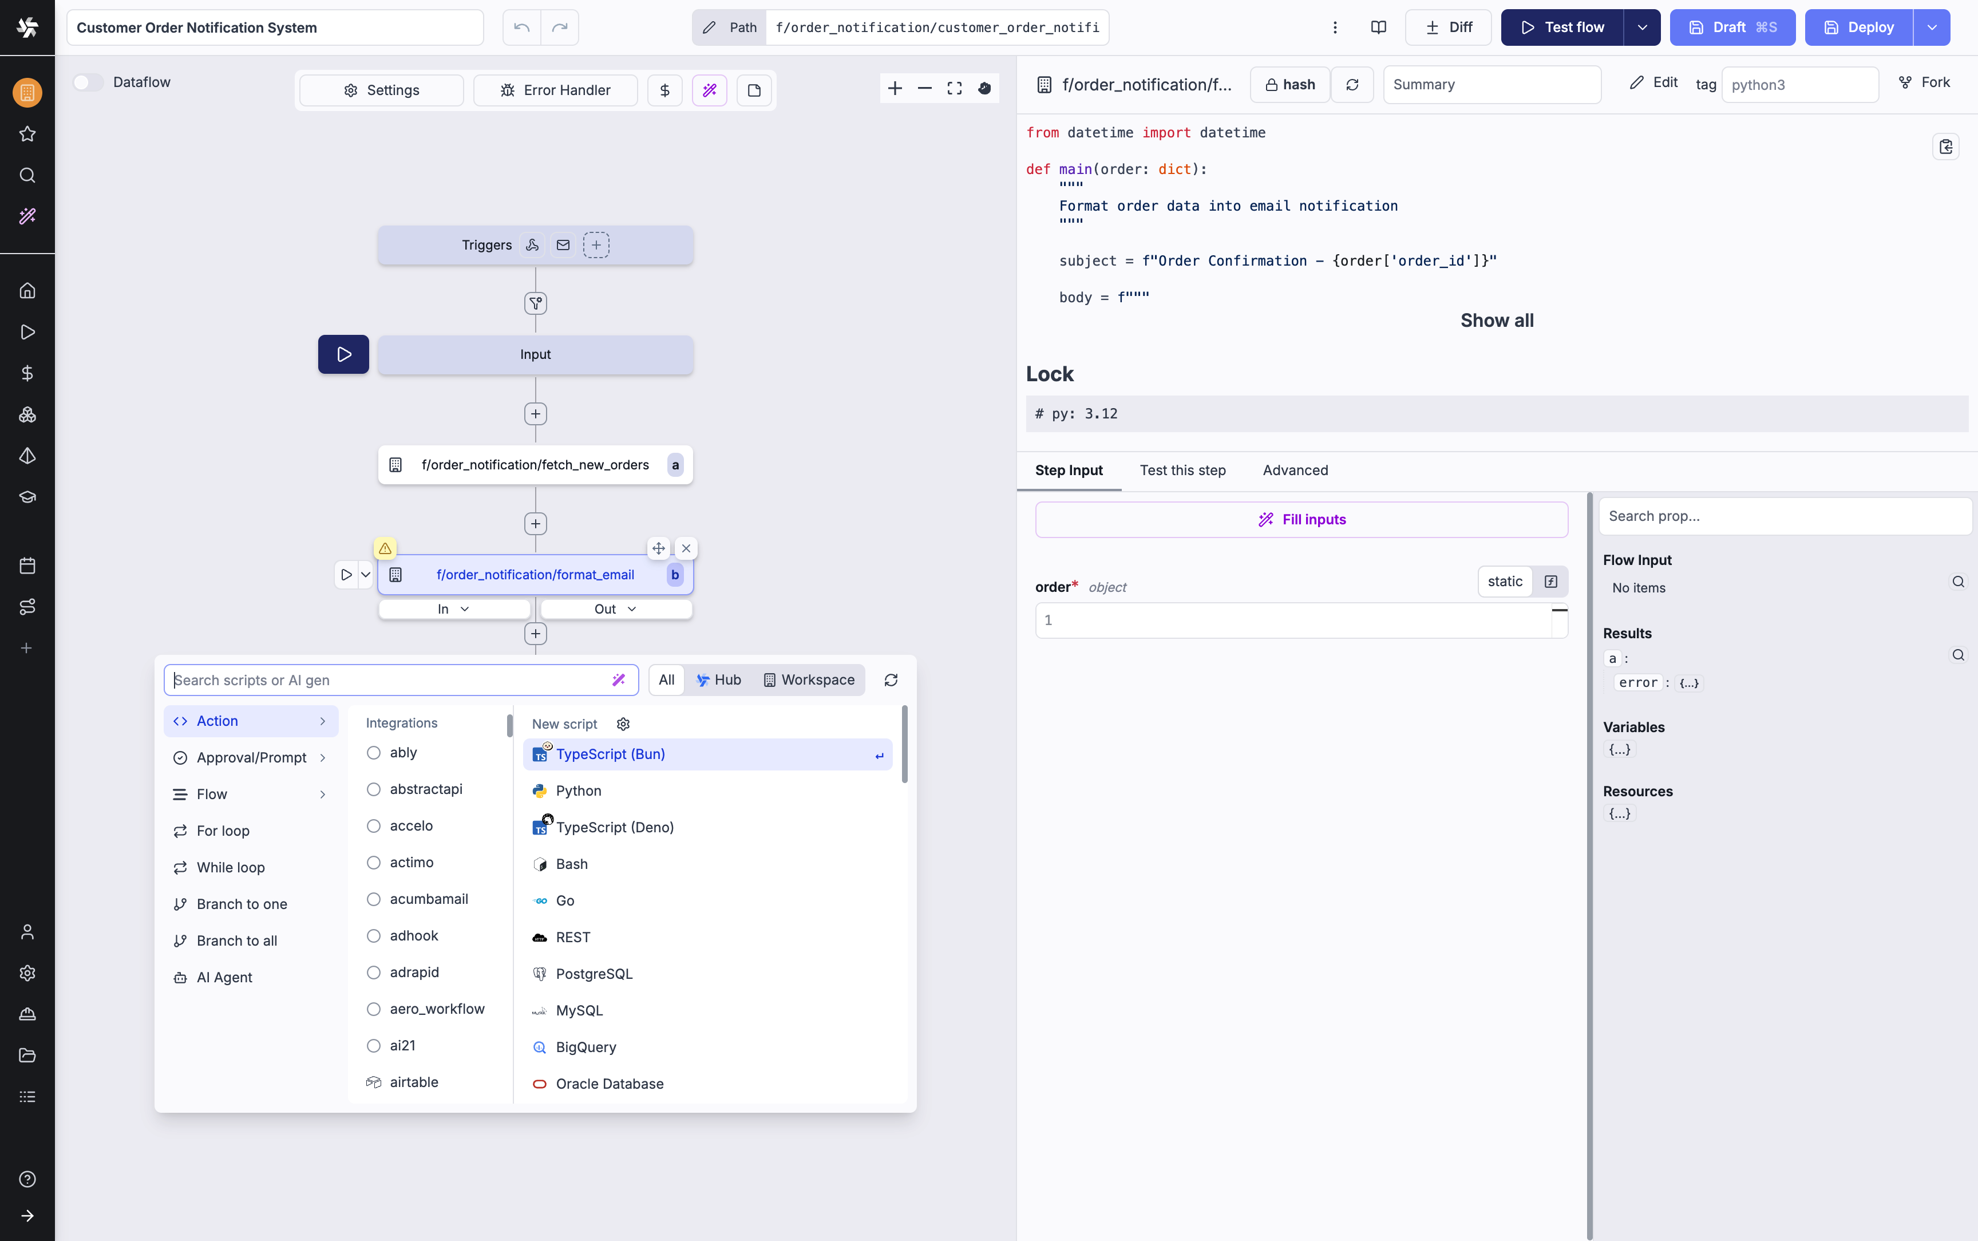Remove the format_email step with X
This screenshot has width=1978, height=1241.
[687, 548]
